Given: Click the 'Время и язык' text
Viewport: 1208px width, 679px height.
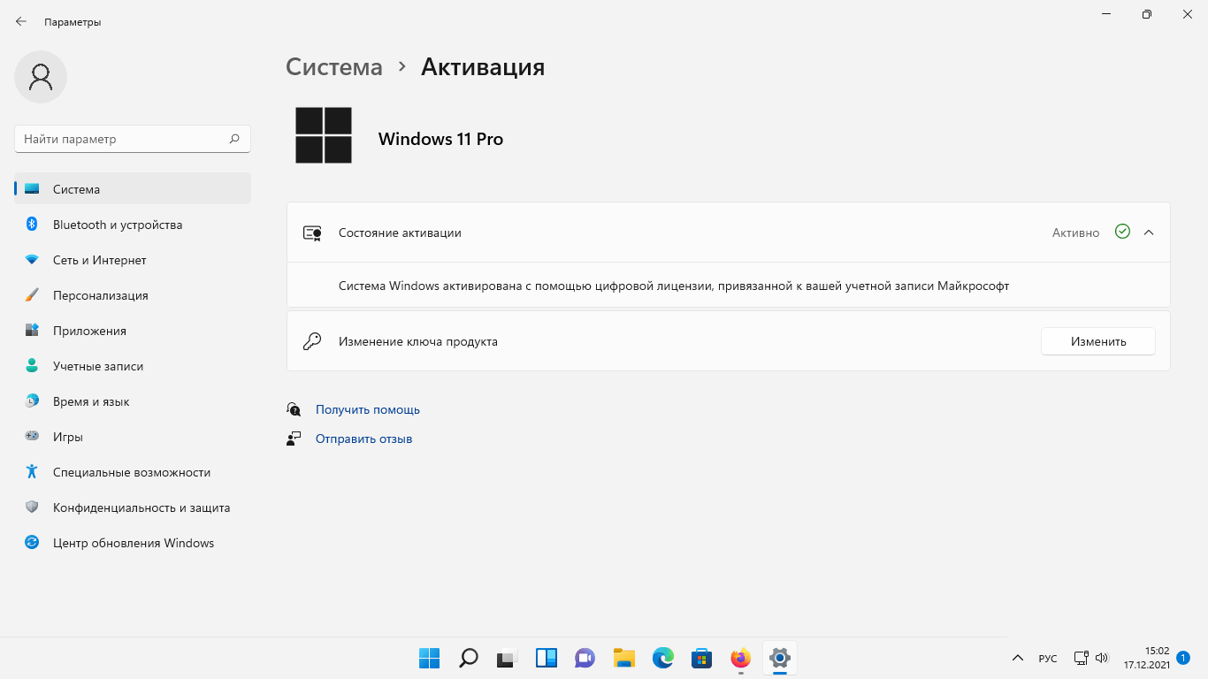Looking at the screenshot, I should pyautogui.click(x=91, y=401).
